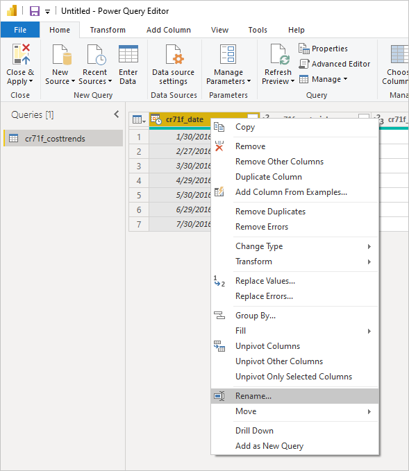Select Unpivot Columns

[294, 346]
